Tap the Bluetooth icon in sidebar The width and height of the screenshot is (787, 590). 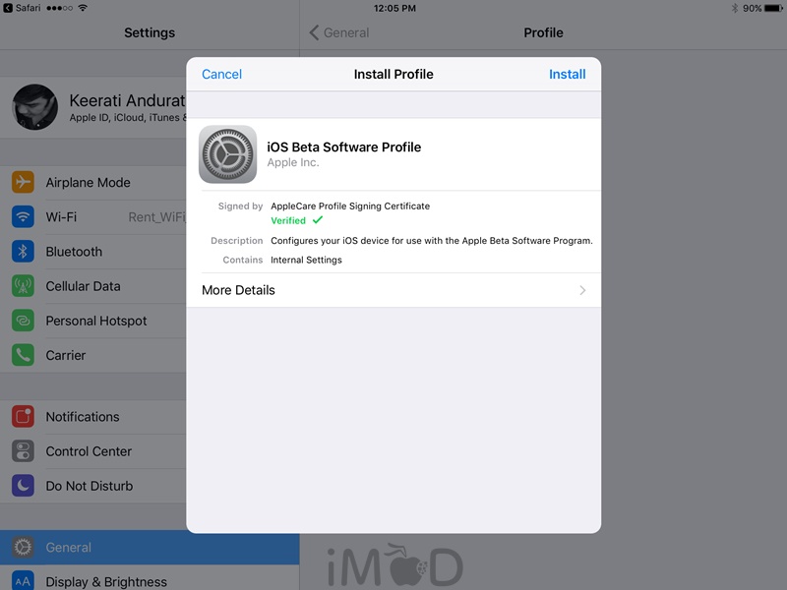[x=23, y=252]
